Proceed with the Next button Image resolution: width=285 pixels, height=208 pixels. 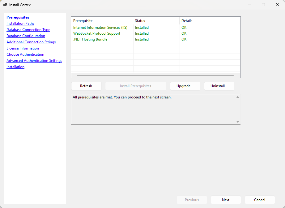coord(226,200)
